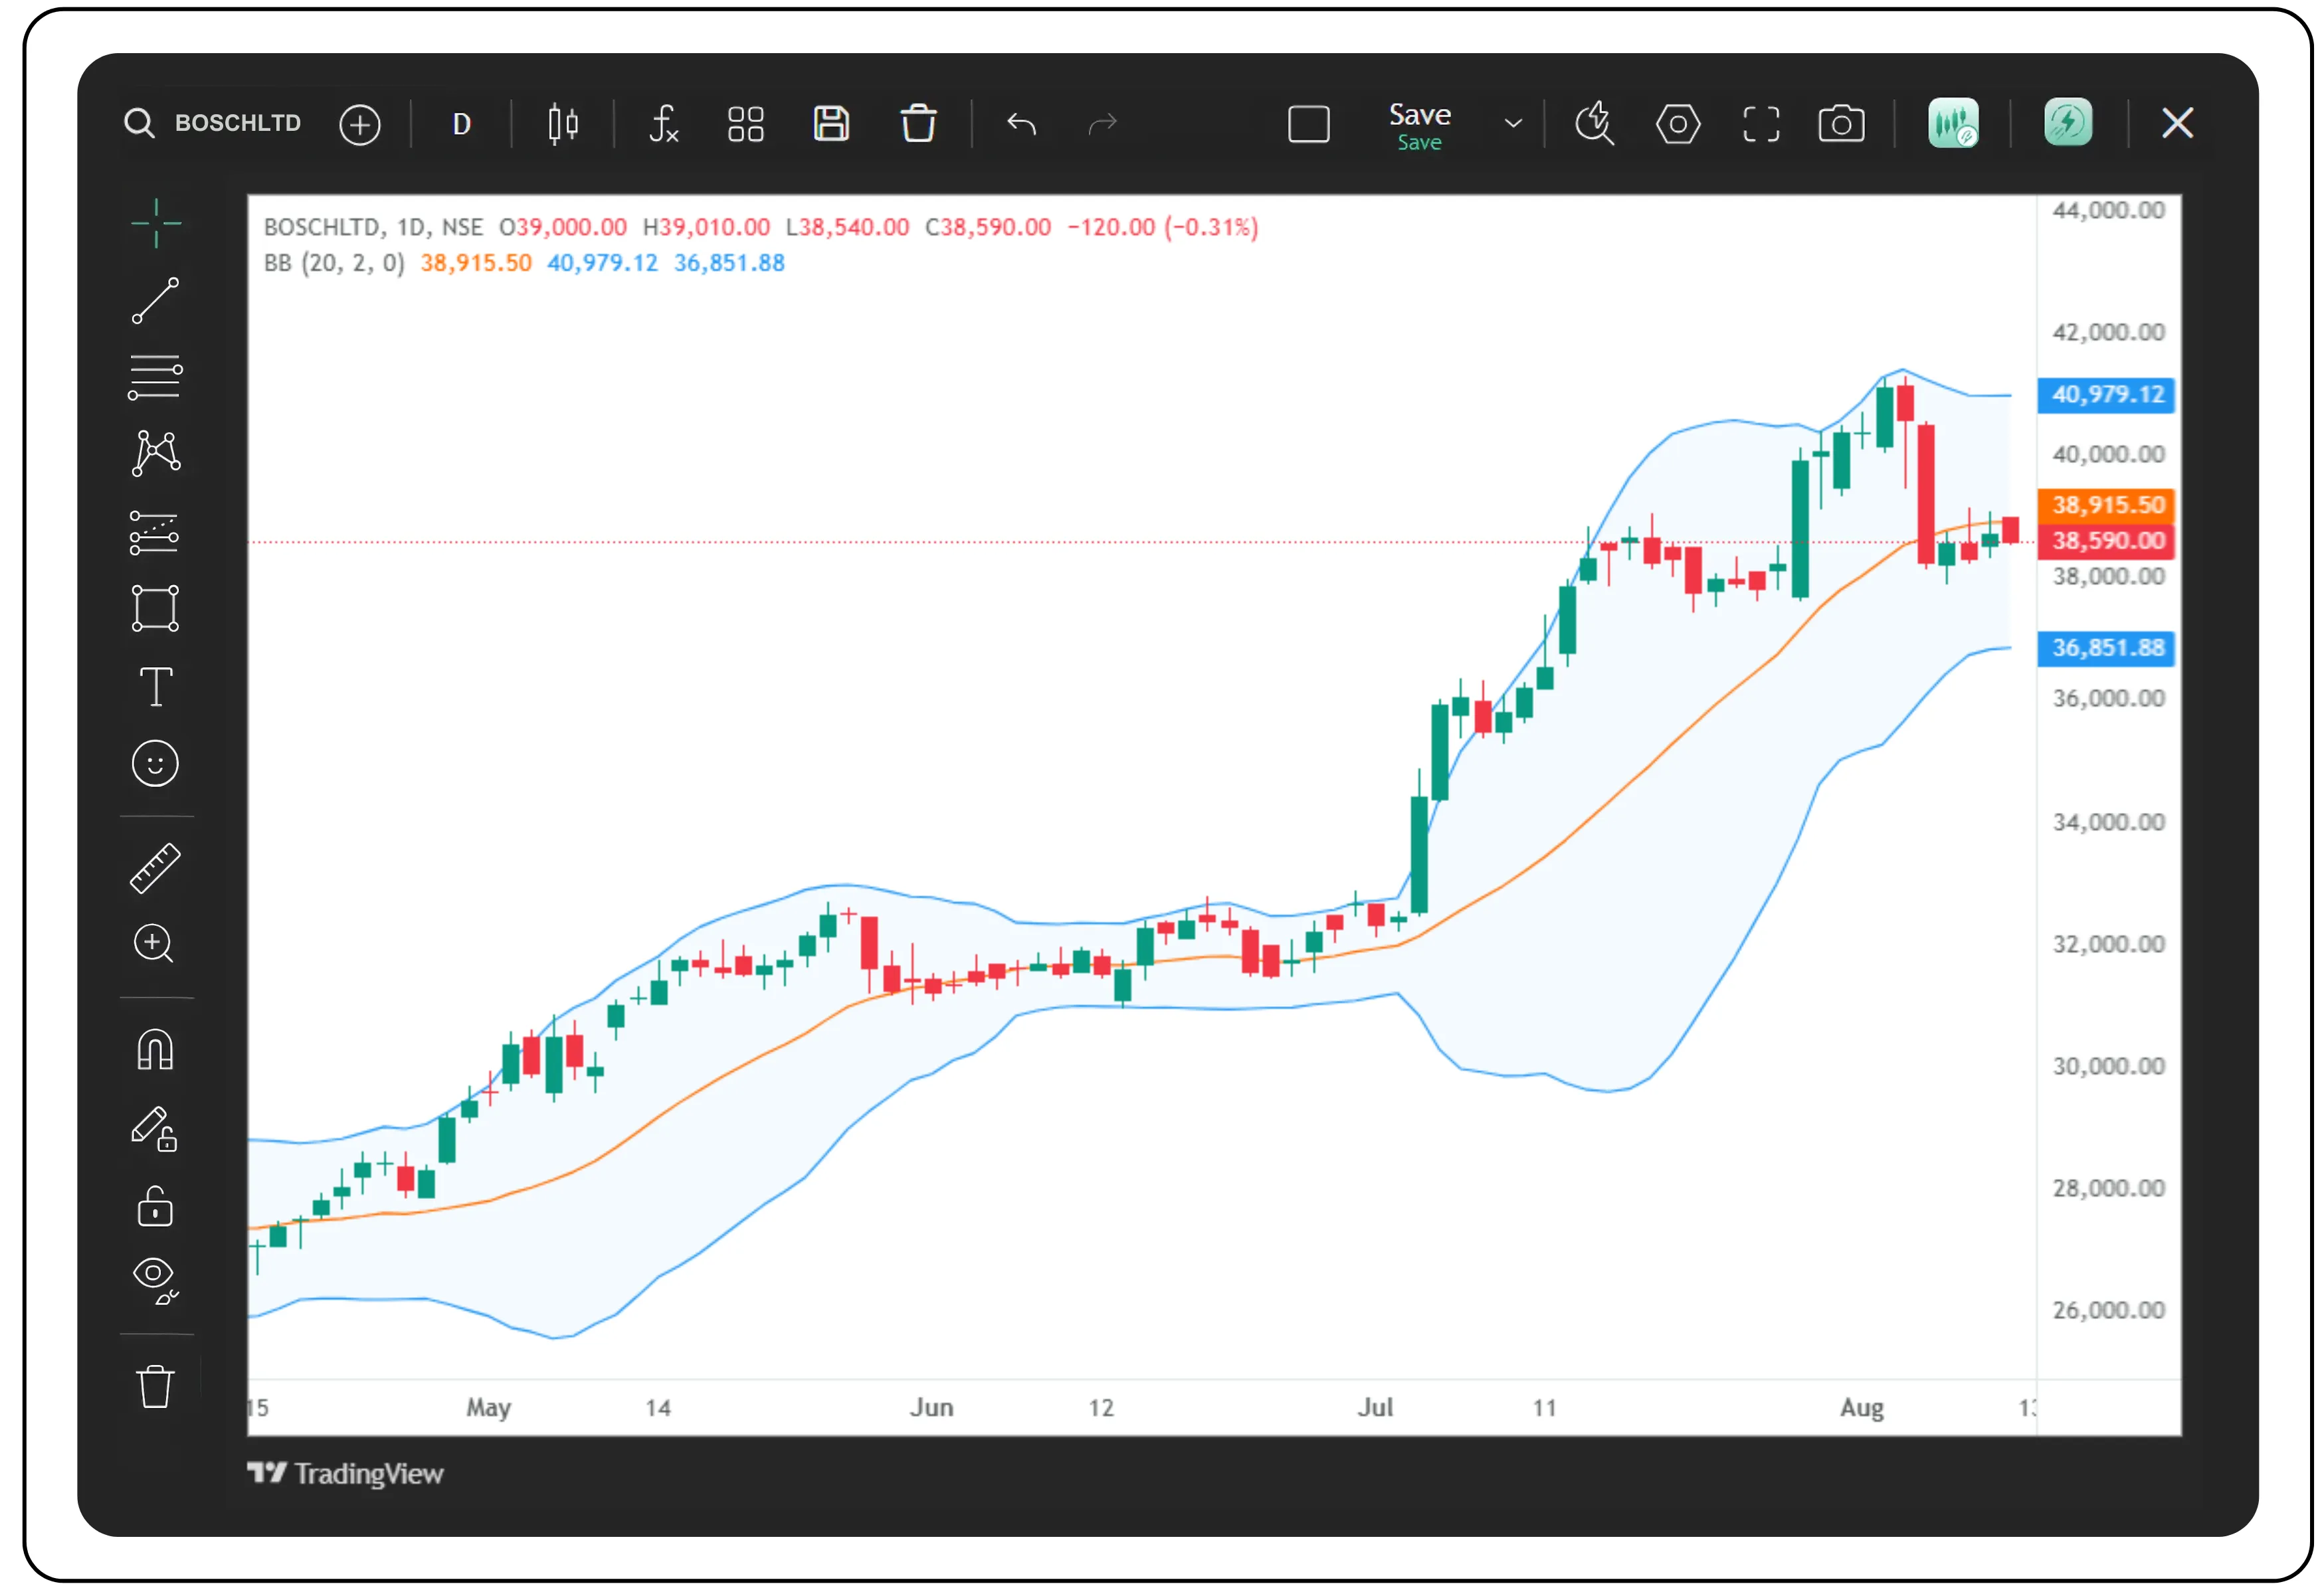Open the BOSCHLTD symbol search

point(238,124)
